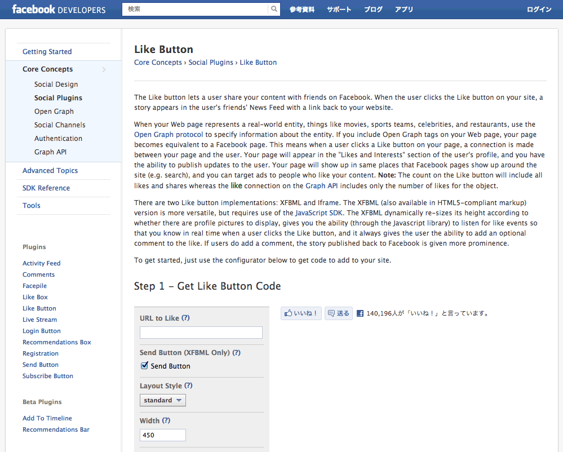The width and height of the screenshot is (563, 452).
Task: Follow the JavaScript SDK link
Action: coord(319,213)
